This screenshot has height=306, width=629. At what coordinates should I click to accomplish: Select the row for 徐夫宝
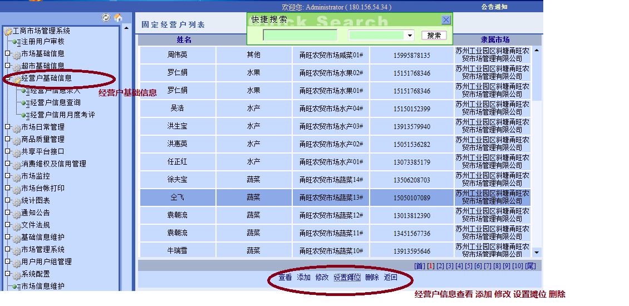tap(335, 180)
